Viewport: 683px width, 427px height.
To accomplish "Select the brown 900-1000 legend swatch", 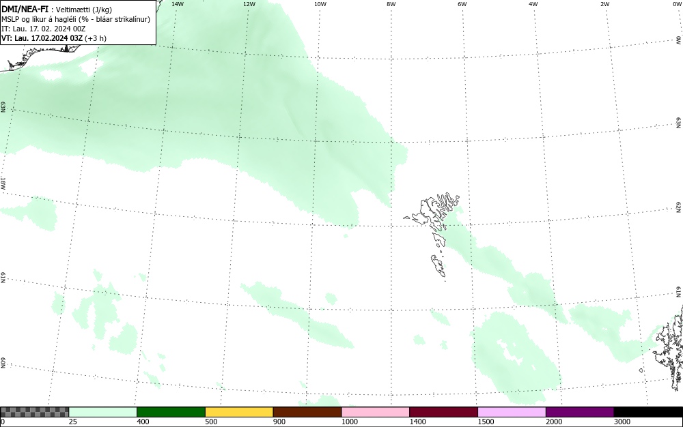I will 307,412.
